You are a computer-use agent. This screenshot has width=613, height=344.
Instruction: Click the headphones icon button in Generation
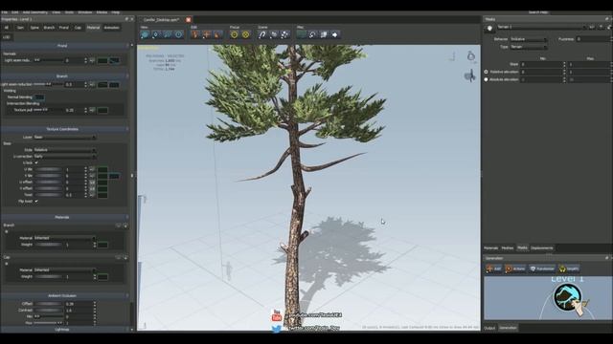[569, 269]
